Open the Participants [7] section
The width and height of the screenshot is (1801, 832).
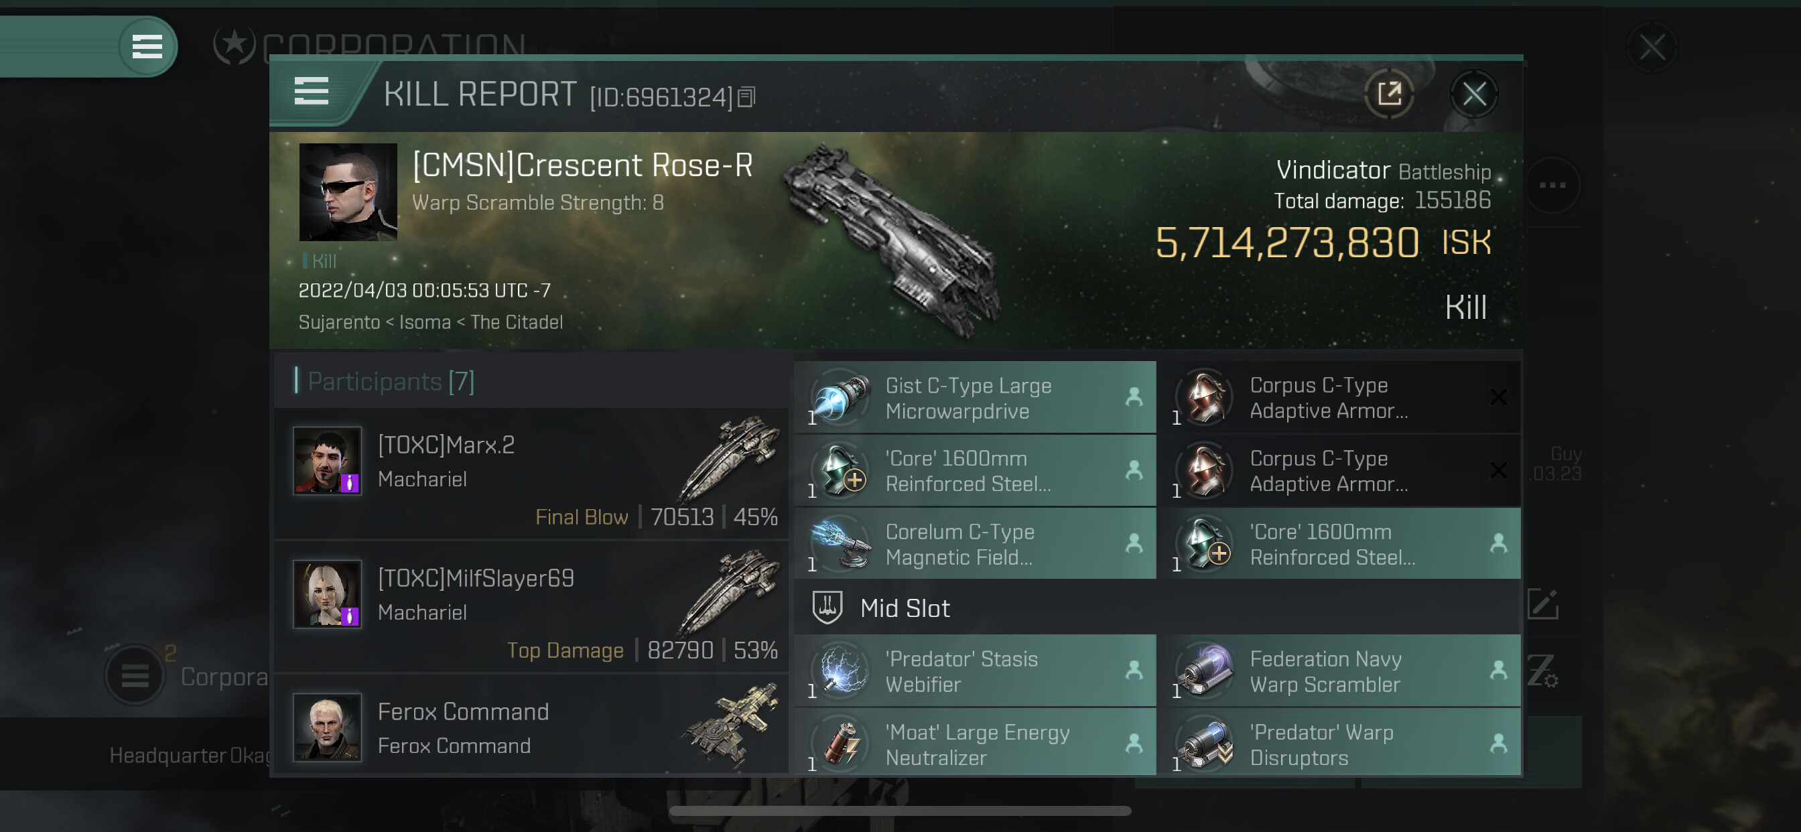pos(391,381)
